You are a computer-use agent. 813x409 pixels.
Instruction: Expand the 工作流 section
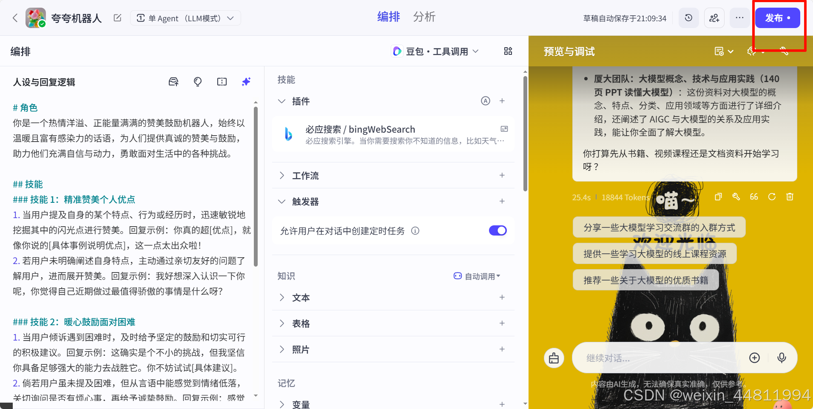click(281, 176)
